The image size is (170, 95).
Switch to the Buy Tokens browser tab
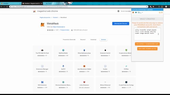pyautogui.click(x=53, y=3)
